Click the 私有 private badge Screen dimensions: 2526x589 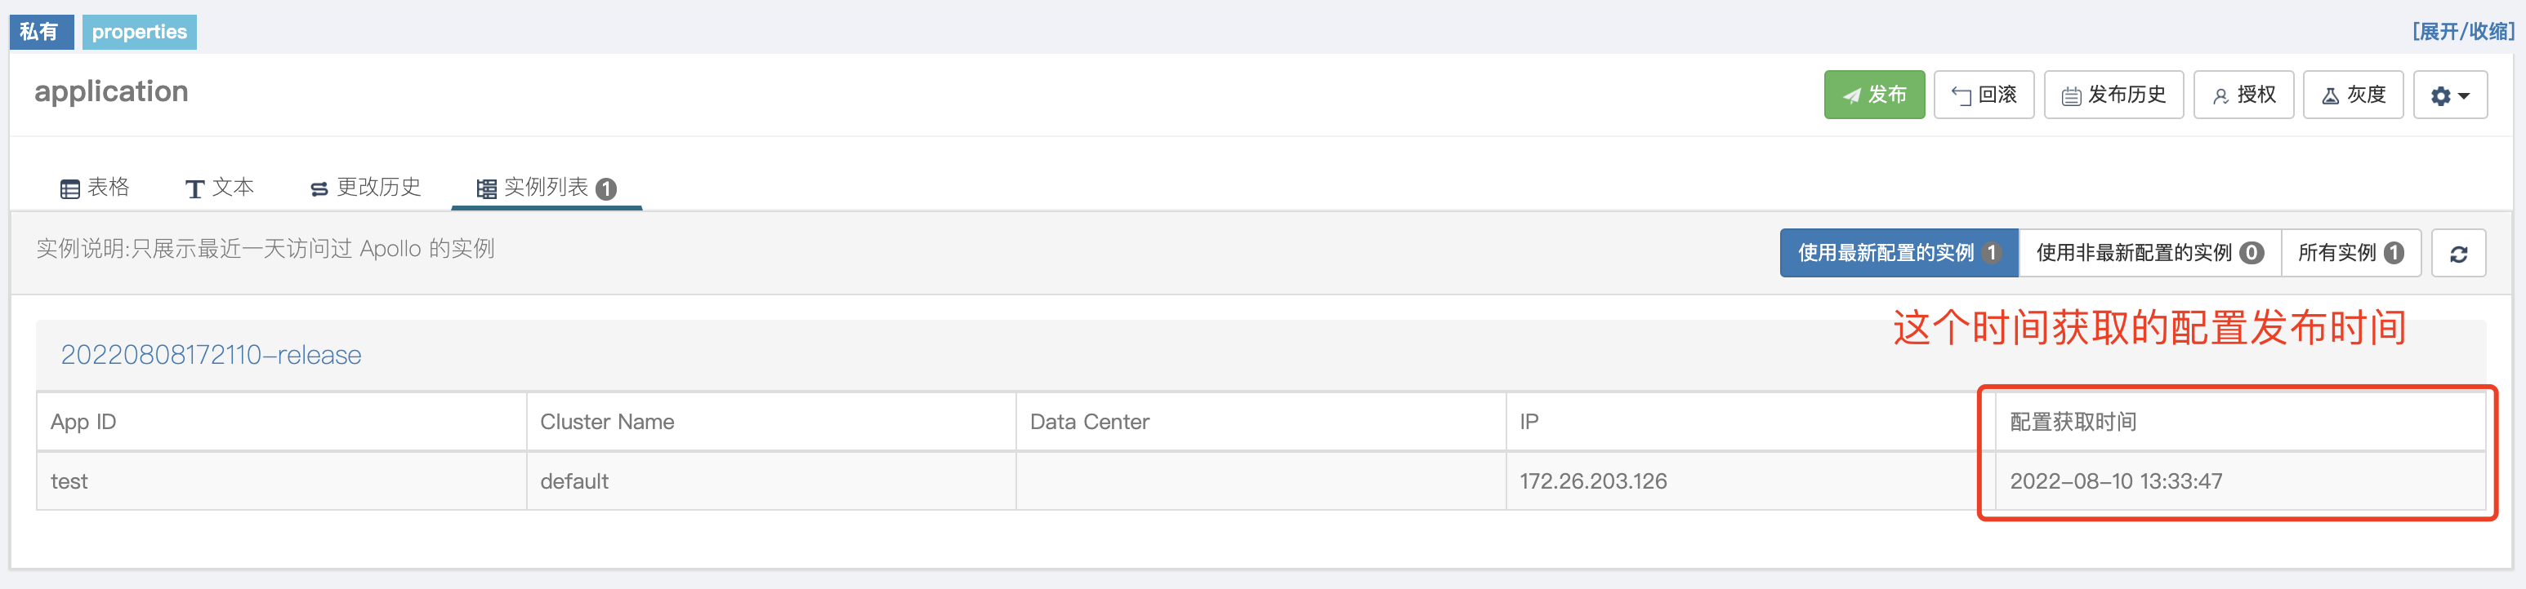(41, 31)
